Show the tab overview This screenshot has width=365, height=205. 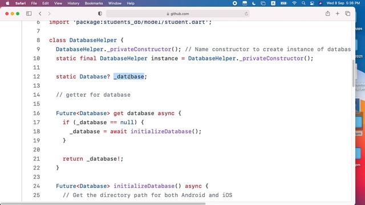pyautogui.click(x=347, y=14)
